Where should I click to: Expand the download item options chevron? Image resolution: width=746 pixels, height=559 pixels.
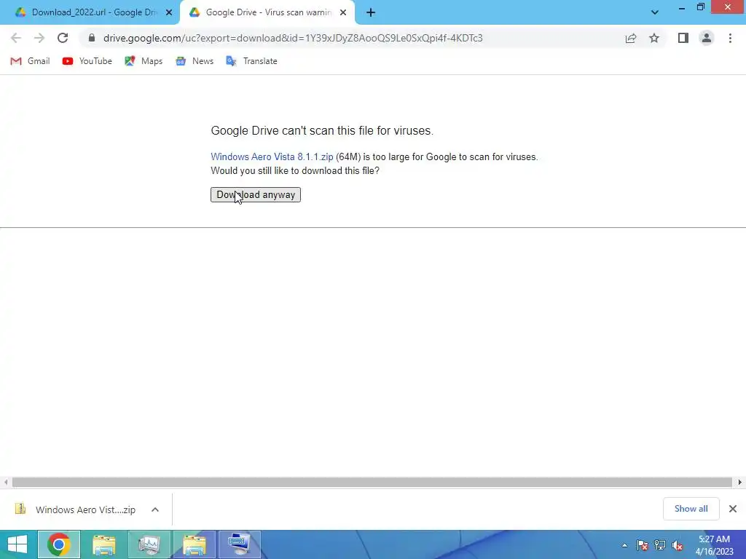(155, 510)
